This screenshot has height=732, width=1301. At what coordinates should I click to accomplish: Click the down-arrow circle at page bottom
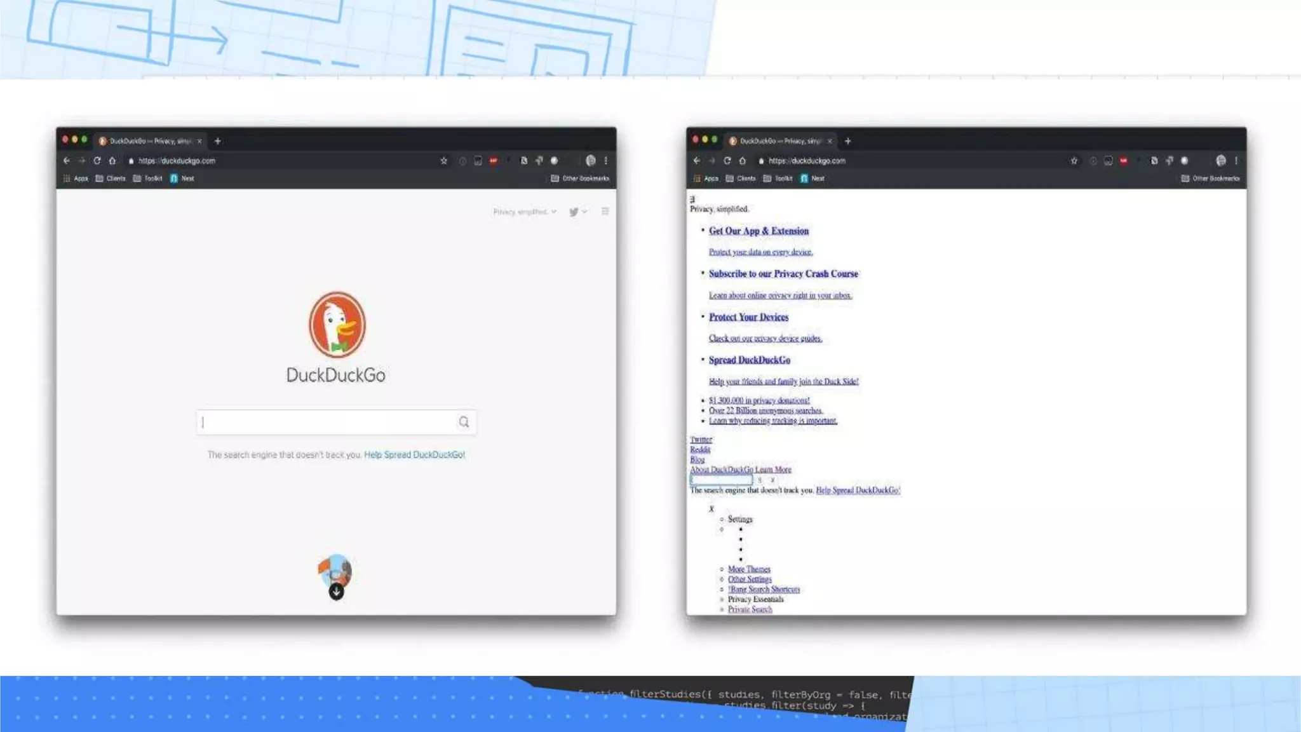(x=336, y=592)
